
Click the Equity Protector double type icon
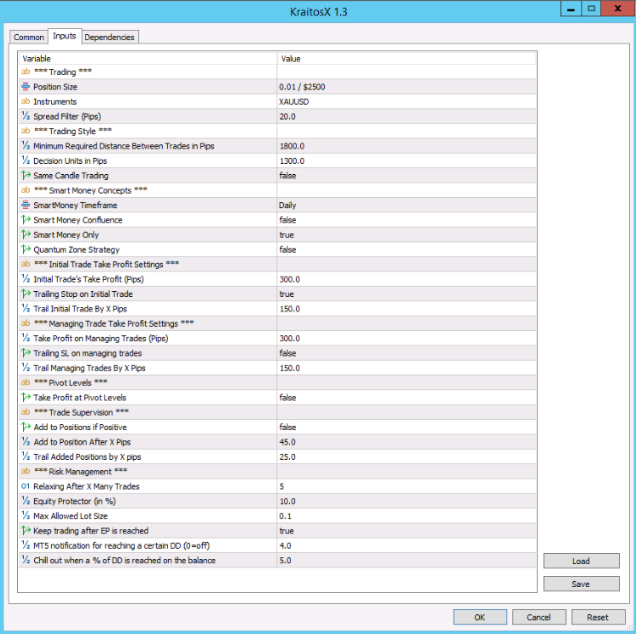point(26,501)
